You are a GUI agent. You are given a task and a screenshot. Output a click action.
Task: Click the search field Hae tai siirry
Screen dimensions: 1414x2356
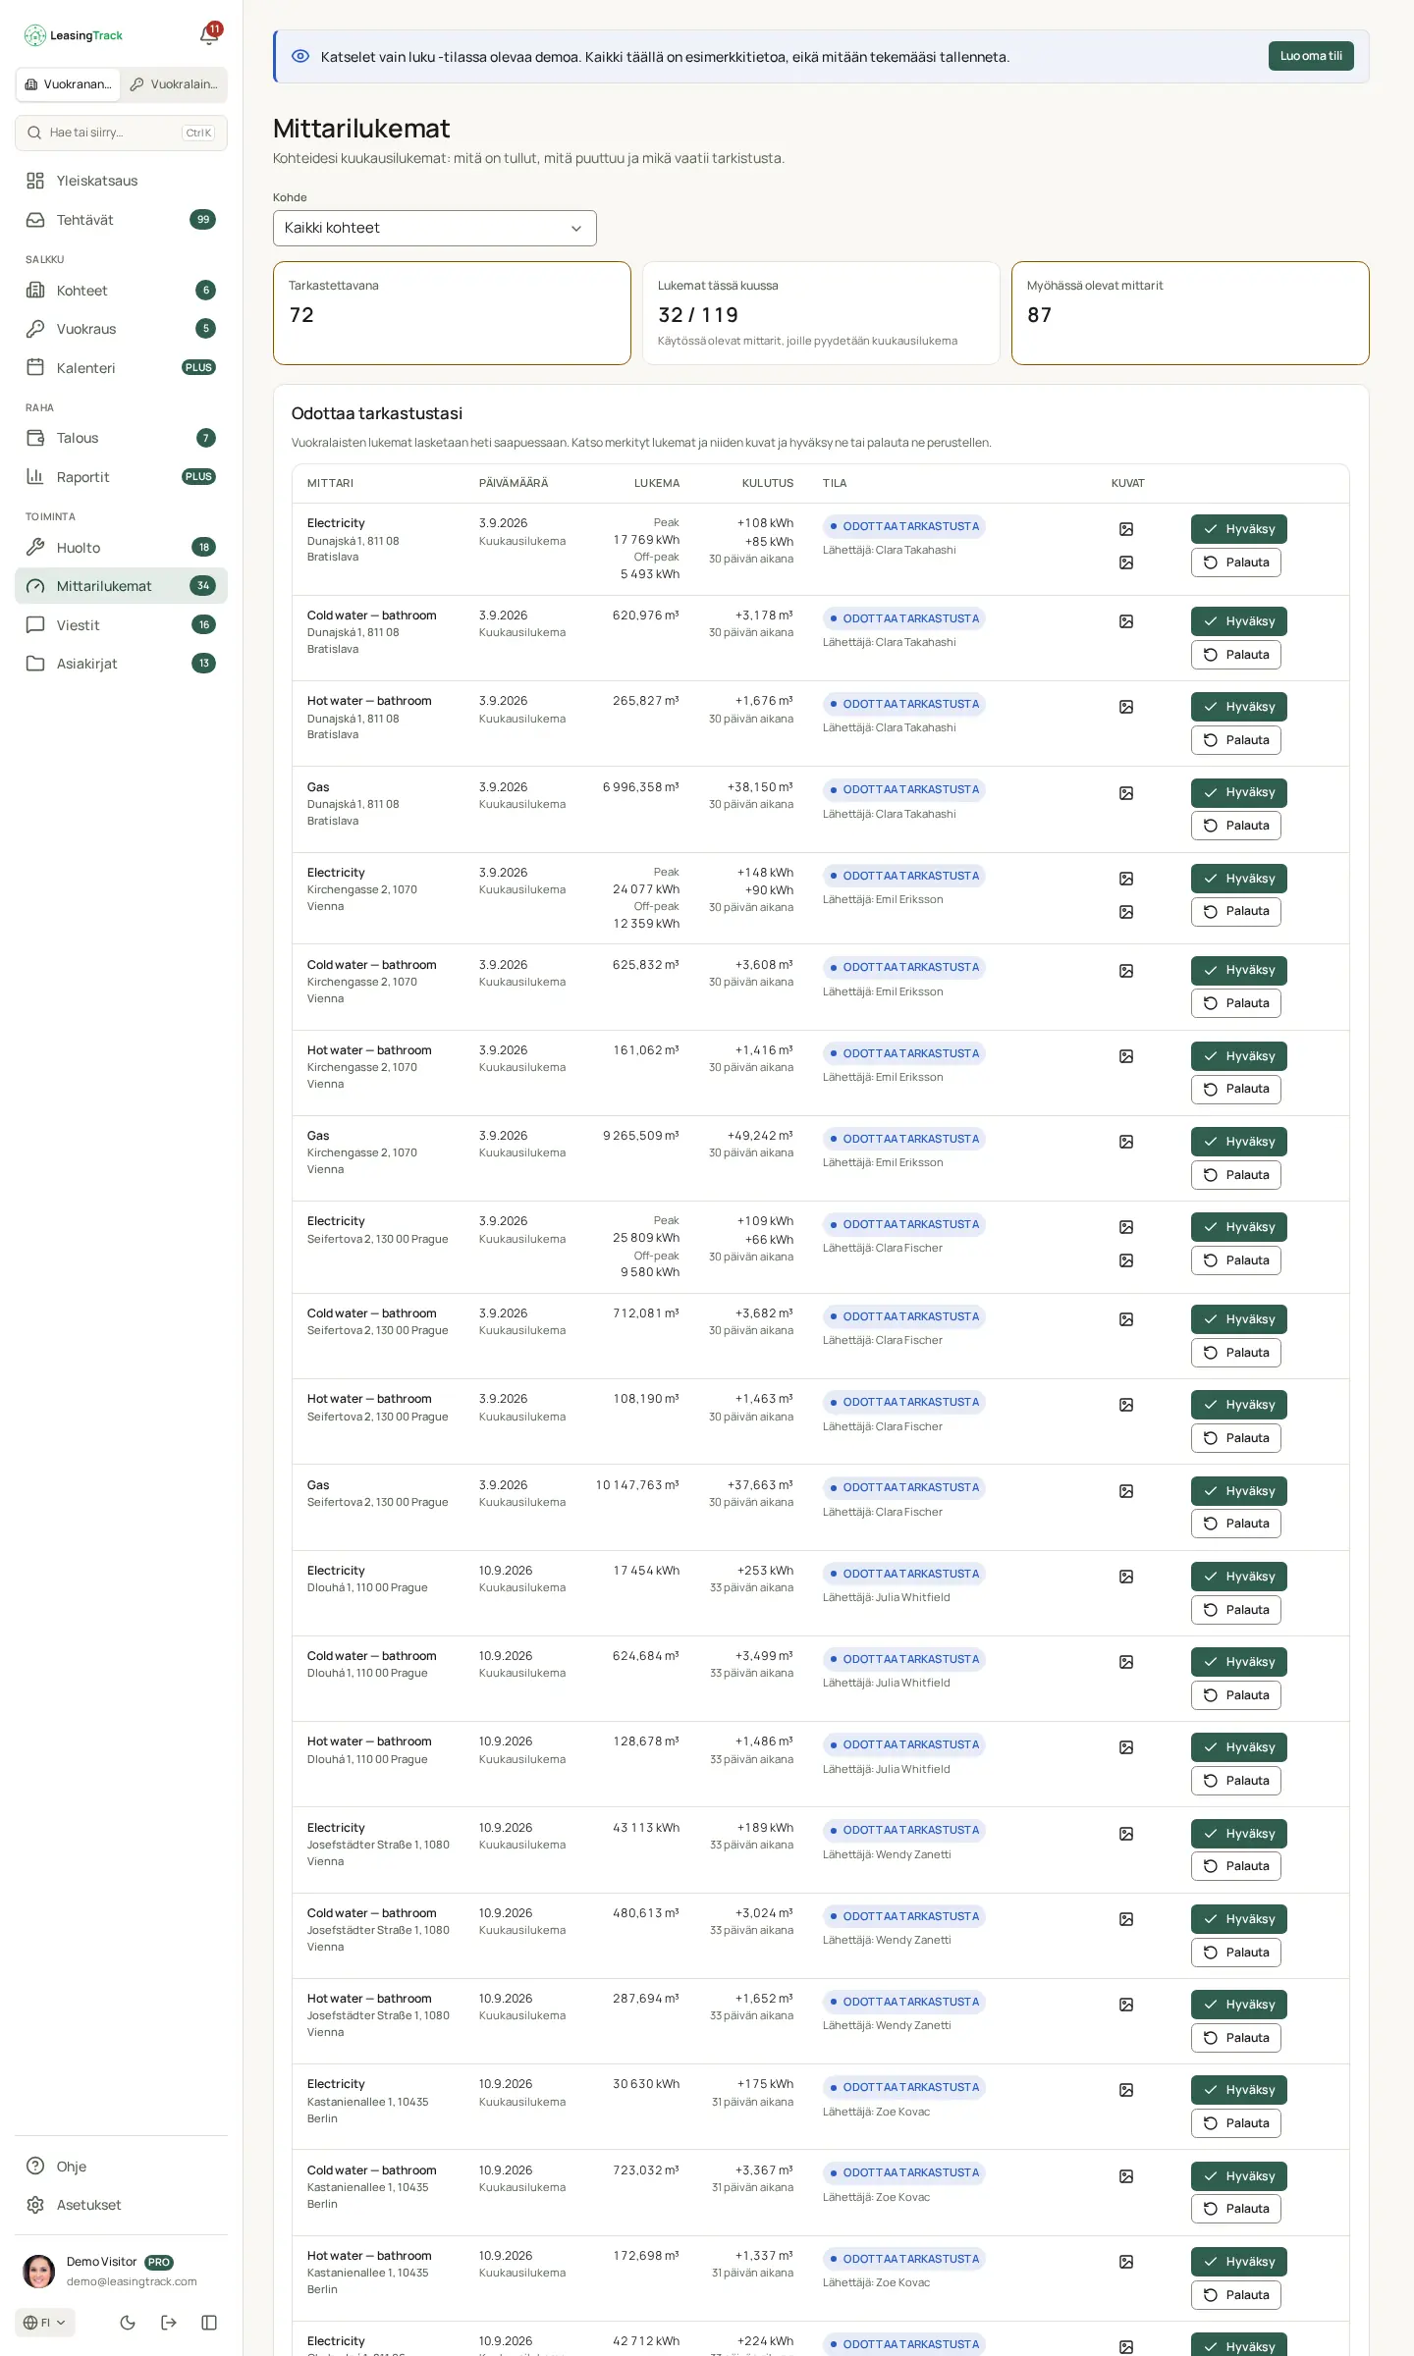(x=121, y=134)
